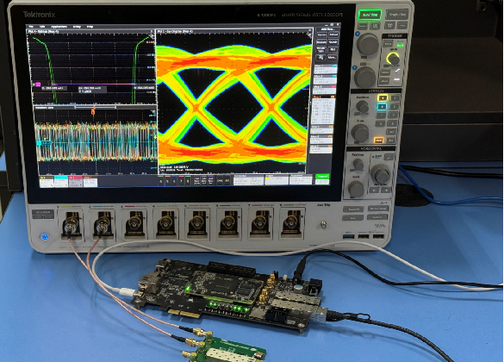
Task: Click the Search button
Action: point(333,42)
